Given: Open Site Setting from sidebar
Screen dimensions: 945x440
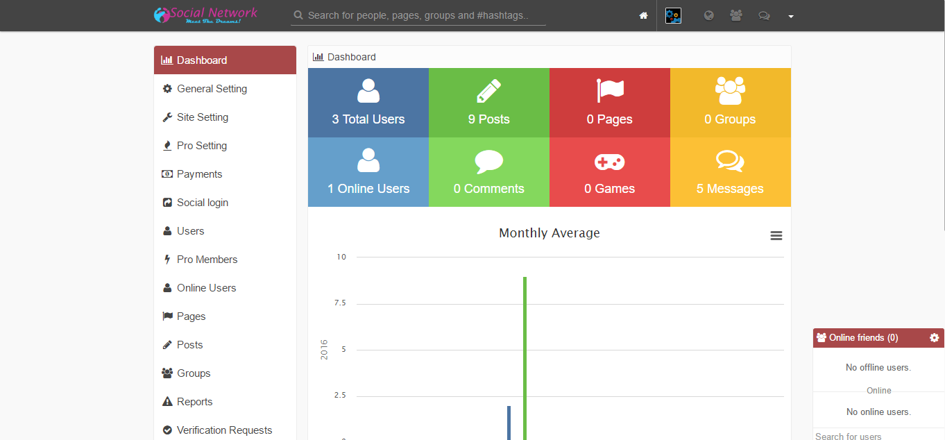Looking at the screenshot, I should click(203, 117).
